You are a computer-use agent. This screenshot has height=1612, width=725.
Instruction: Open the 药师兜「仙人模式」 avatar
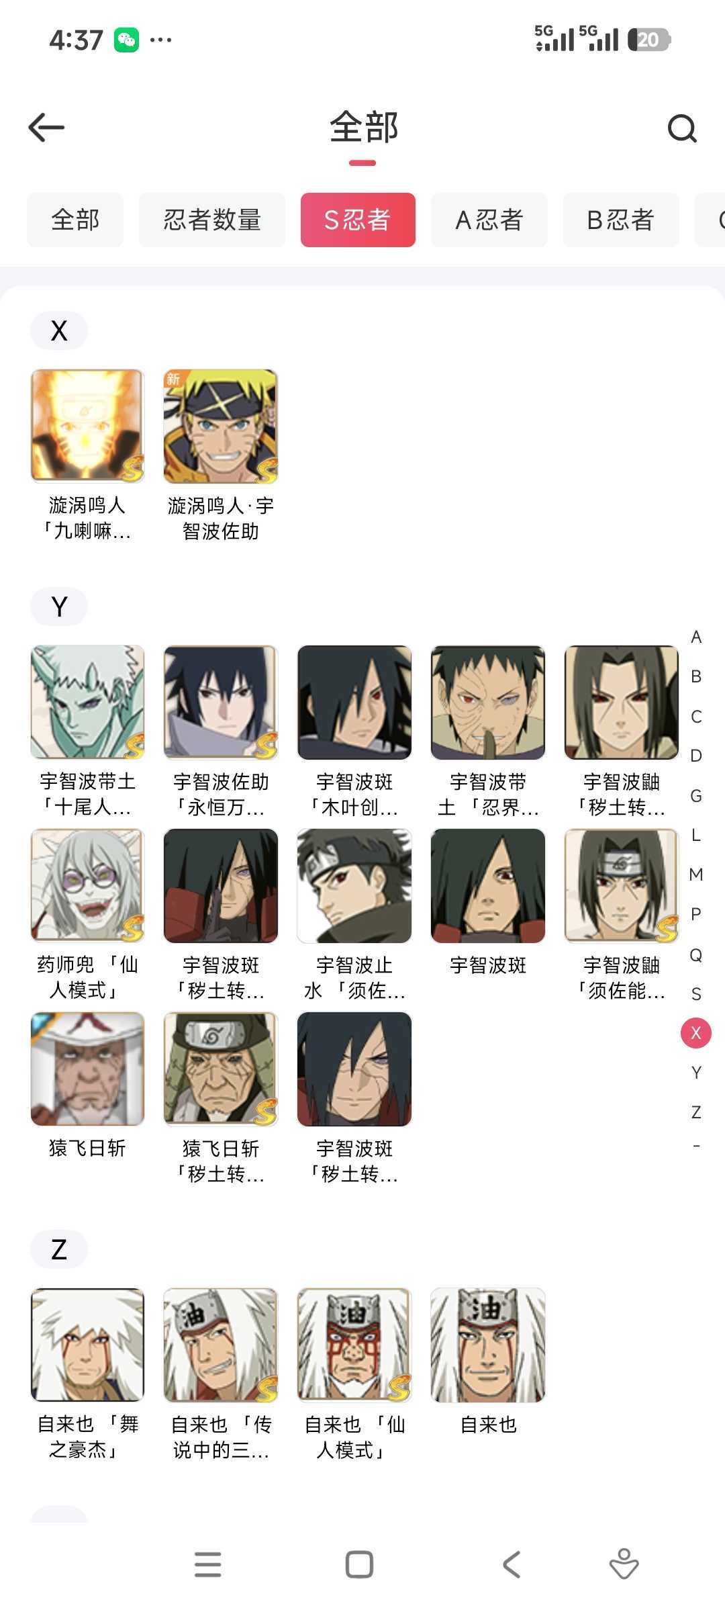(87, 885)
